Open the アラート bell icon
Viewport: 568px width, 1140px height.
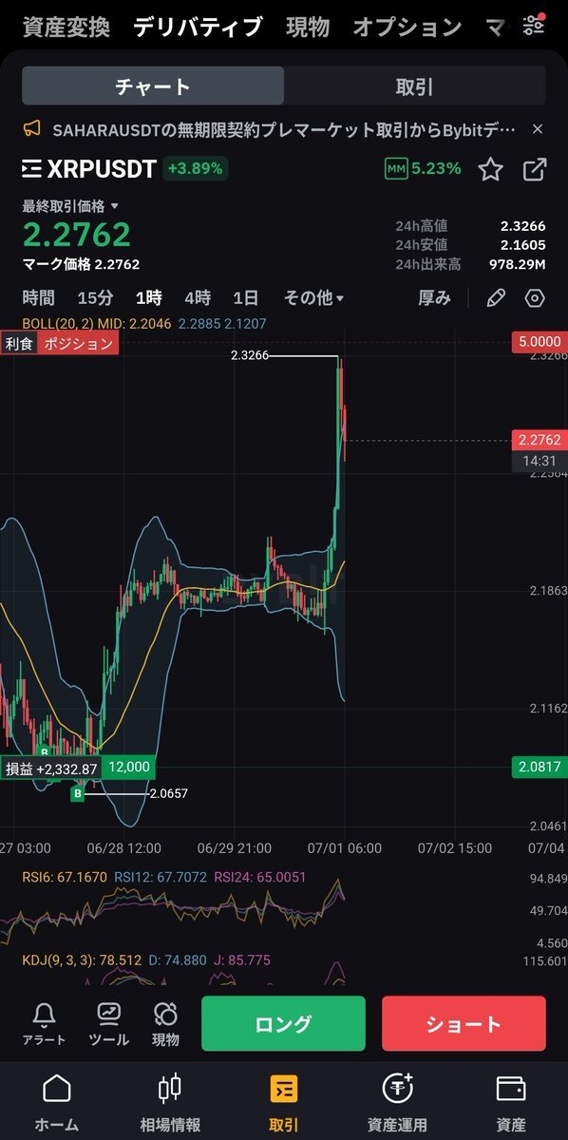[44, 1024]
